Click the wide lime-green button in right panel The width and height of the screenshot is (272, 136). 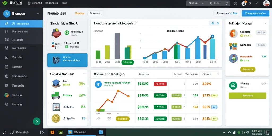(248, 96)
